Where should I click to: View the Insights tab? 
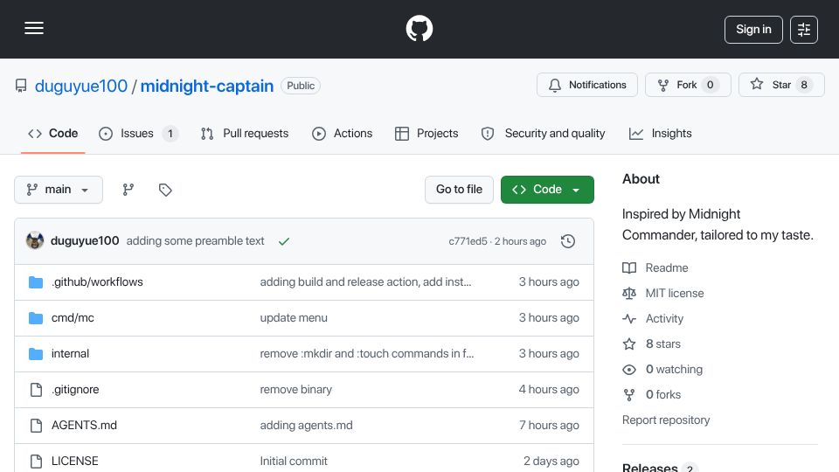pyautogui.click(x=661, y=133)
